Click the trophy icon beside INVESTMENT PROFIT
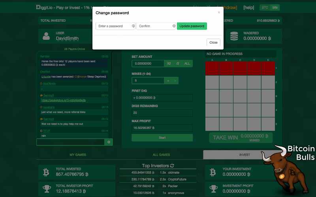Screen dimensions: 316x197 pos(213,189)
